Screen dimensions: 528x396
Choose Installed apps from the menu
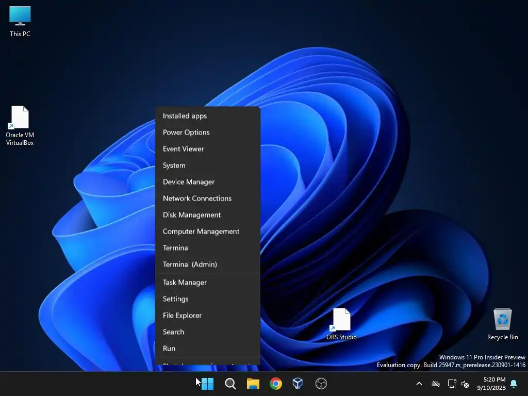click(208, 116)
